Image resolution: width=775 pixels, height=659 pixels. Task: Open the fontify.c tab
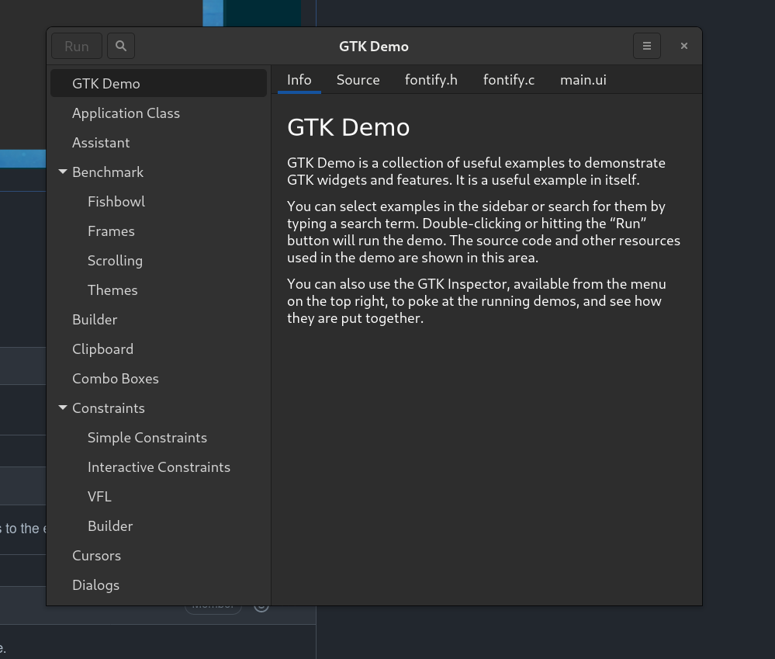508,79
